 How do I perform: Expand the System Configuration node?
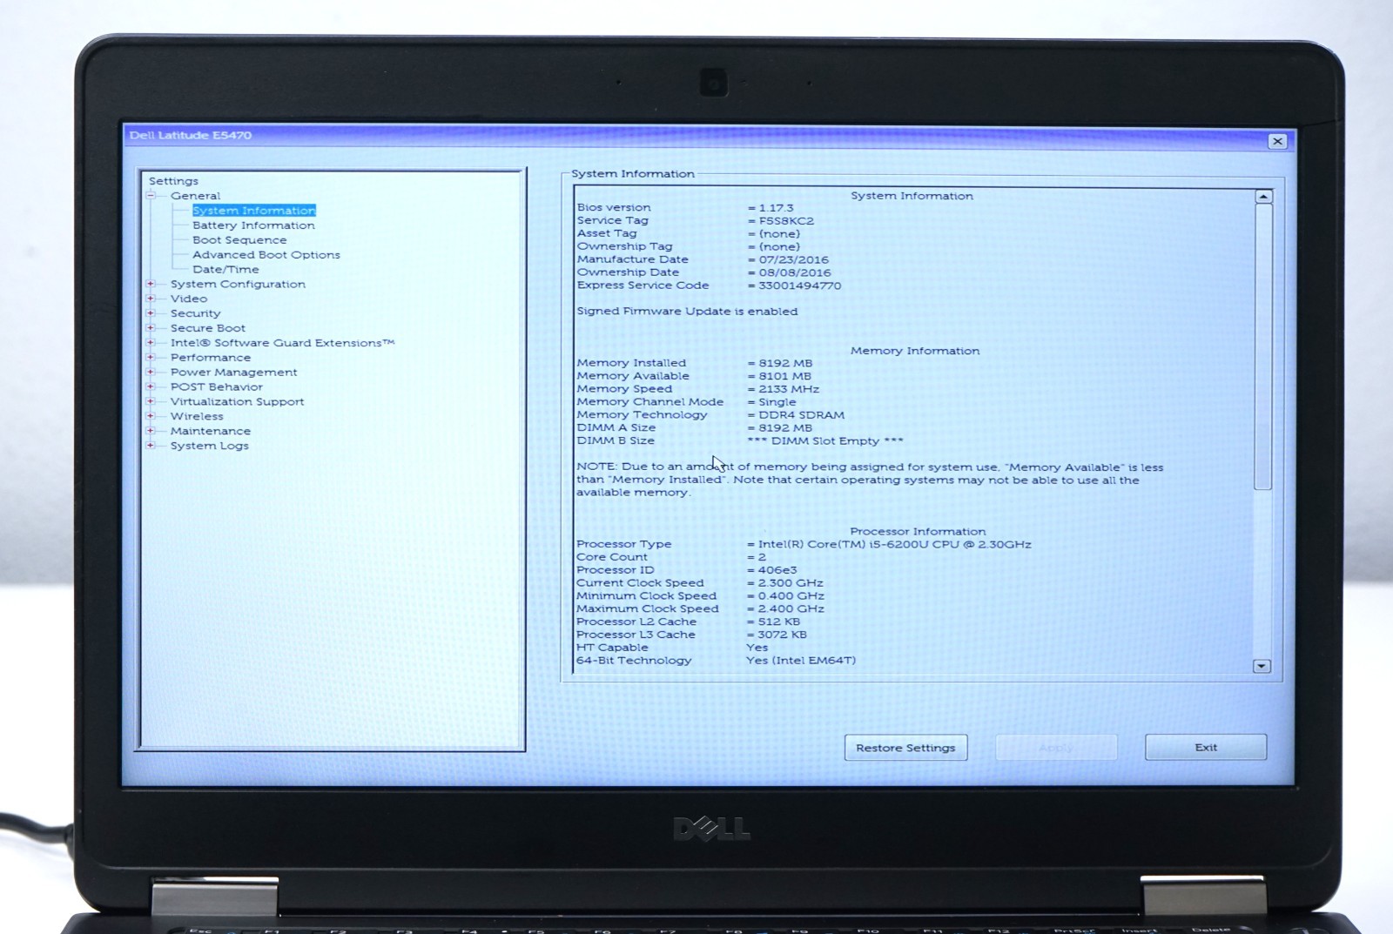coord(151,284)
